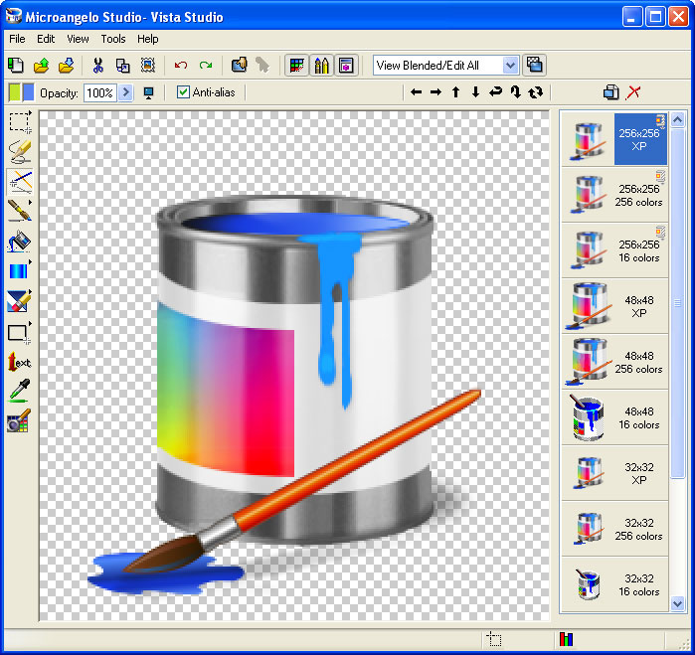
Task: Select the eraser tool
Action: (x=19, y=301)
